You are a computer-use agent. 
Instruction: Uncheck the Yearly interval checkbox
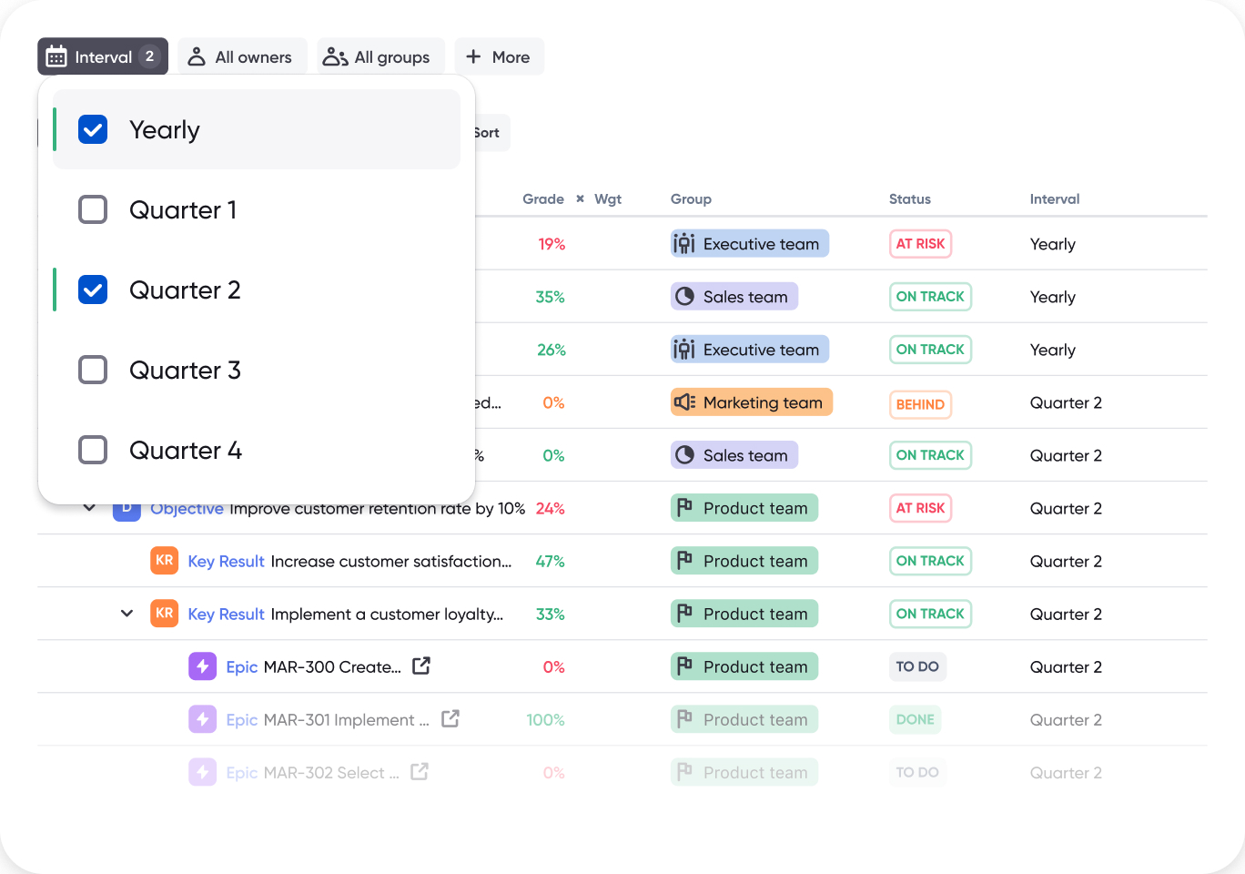point(92,129)
